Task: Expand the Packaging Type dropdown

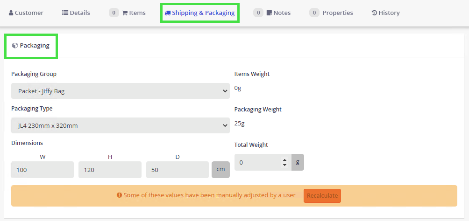Action: [x=121, y=125]
